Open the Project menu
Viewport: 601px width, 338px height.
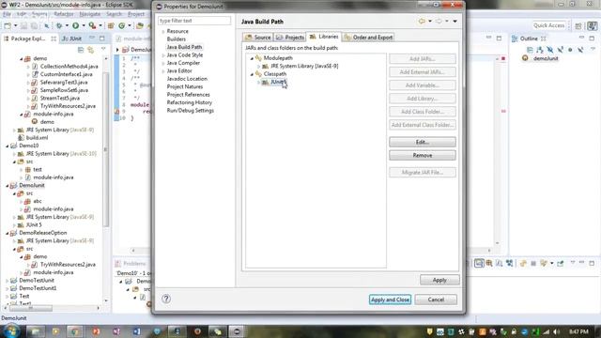136,14
